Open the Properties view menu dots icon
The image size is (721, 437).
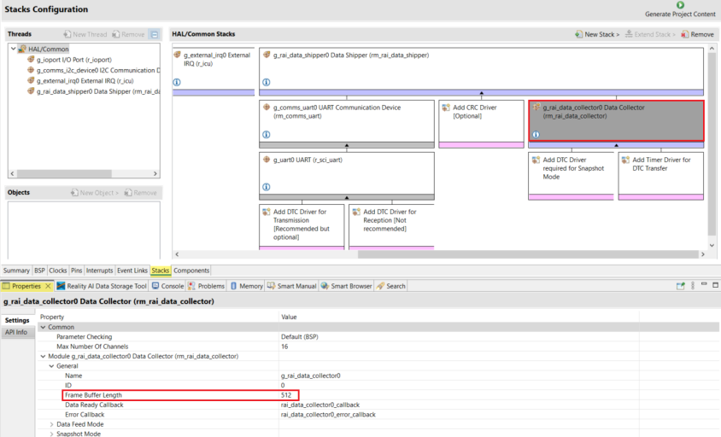coord(693,286)
